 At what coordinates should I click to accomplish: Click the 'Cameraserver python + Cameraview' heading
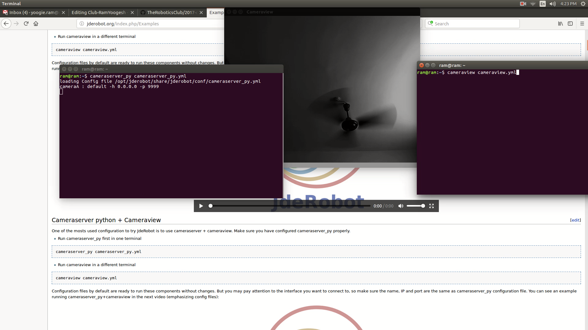[106, 220]
